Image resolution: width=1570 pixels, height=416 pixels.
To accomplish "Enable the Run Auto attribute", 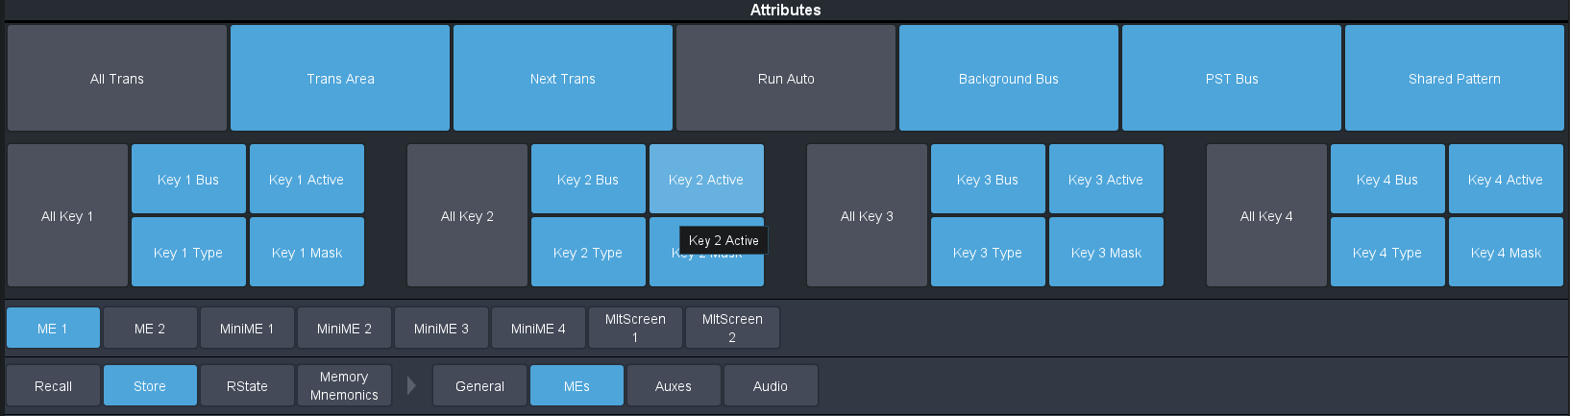I will (x=785, y=78).
